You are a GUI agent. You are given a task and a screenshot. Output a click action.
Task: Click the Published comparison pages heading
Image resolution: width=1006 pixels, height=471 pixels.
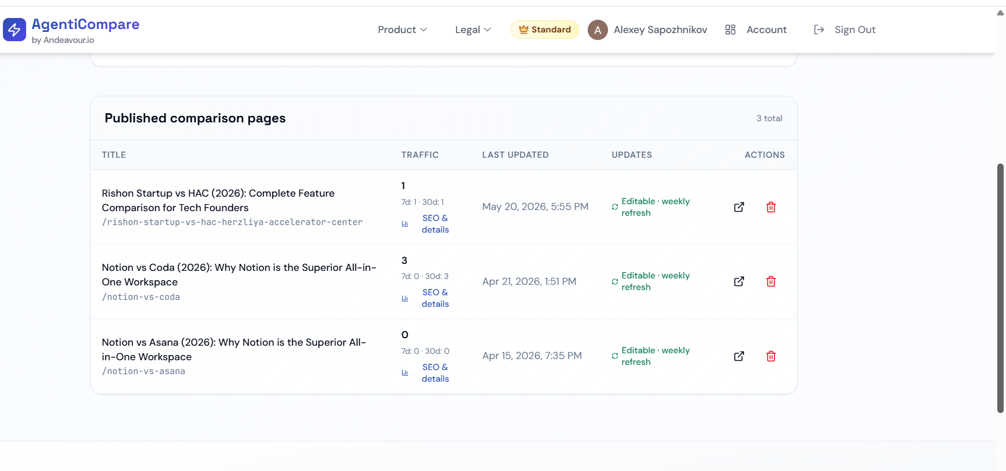[x=195, y=118]
